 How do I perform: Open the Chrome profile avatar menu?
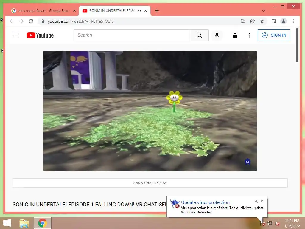click(x=284, y=21)
